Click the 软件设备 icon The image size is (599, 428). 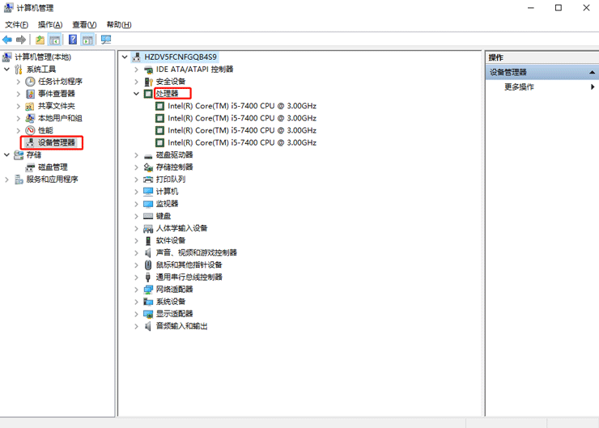click(148, 240)
